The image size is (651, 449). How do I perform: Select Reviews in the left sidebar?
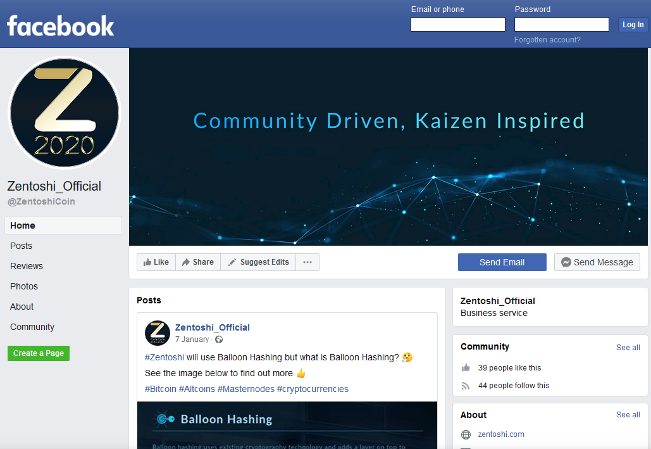[x=27, y=266]
